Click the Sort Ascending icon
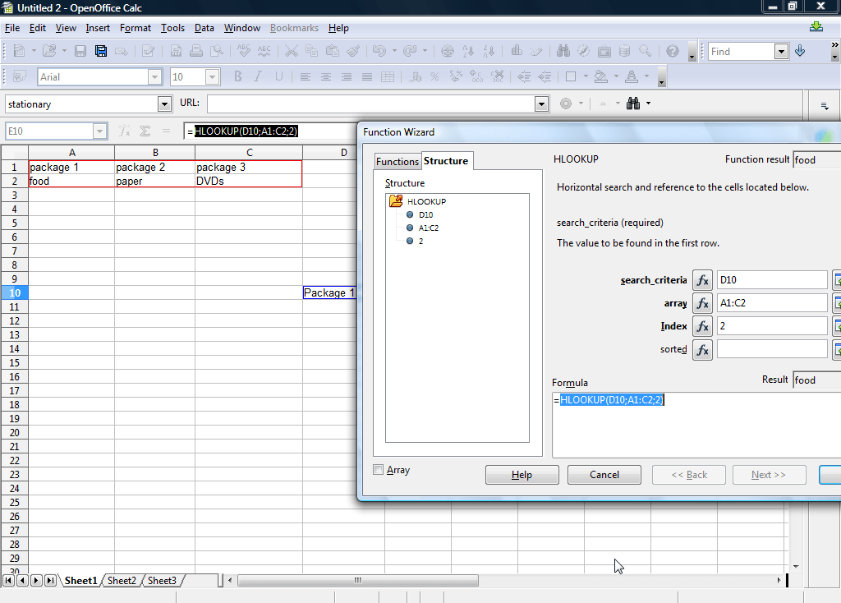 [466, 51]
